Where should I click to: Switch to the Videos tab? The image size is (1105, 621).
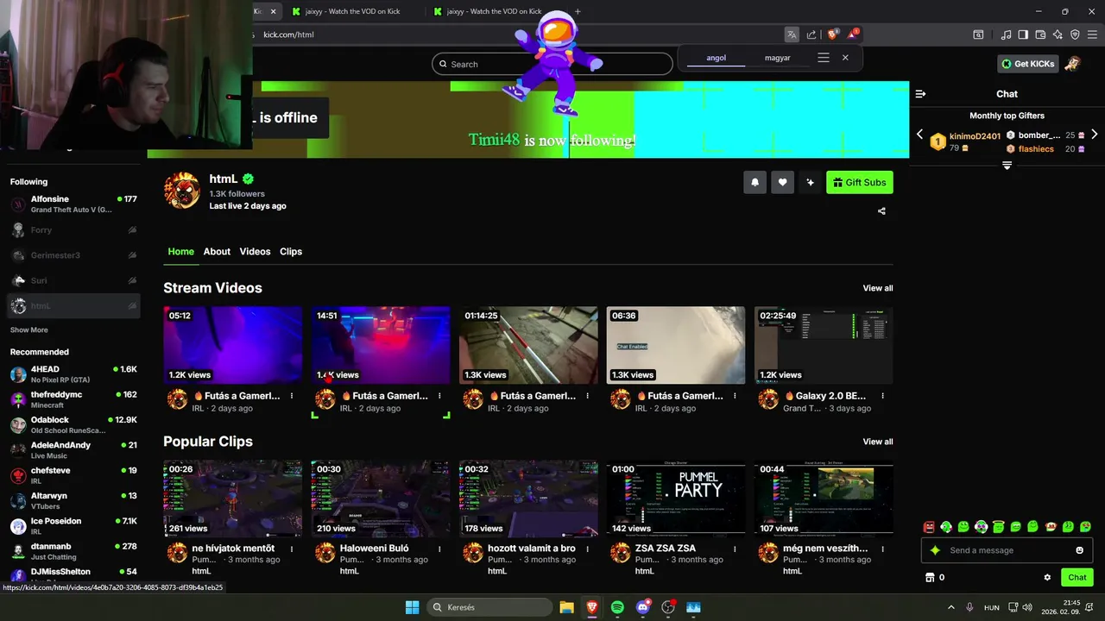click(x=255, y=252)
